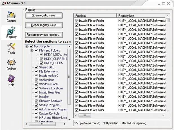Uncheck the Shared DLLs checkbox

(36, 67)
